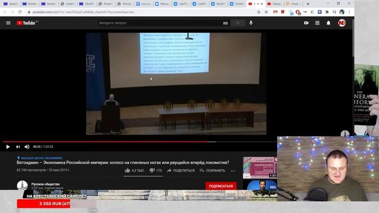Close the active YouTube tab
The image size is (379, 213).
[262, 4]
